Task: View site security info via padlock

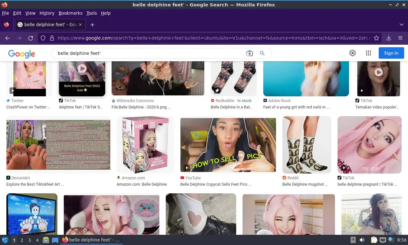Action: click(x=52, y=38)
